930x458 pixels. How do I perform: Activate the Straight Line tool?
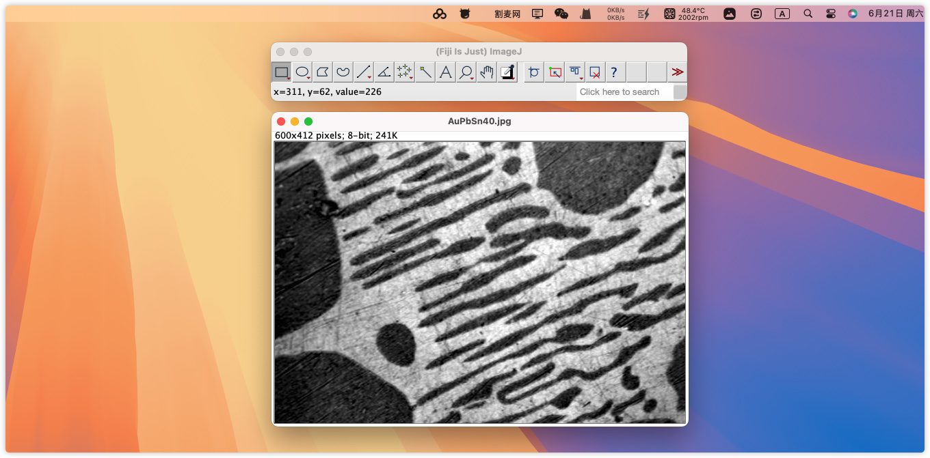click(364, 72)
